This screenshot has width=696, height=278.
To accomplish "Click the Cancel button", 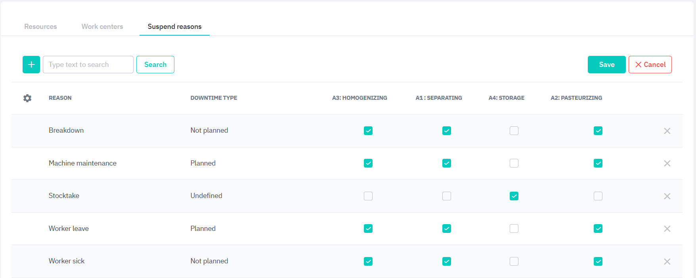I will (650, 65).
